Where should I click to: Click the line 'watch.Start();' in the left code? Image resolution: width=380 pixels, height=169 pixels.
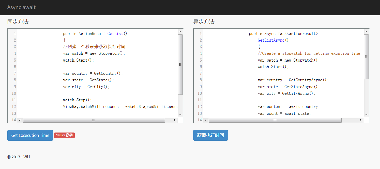(79, 60)
